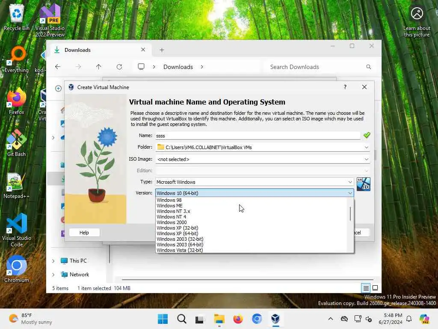Click the Name input field

pyautogui.click(x=258, y=136)
